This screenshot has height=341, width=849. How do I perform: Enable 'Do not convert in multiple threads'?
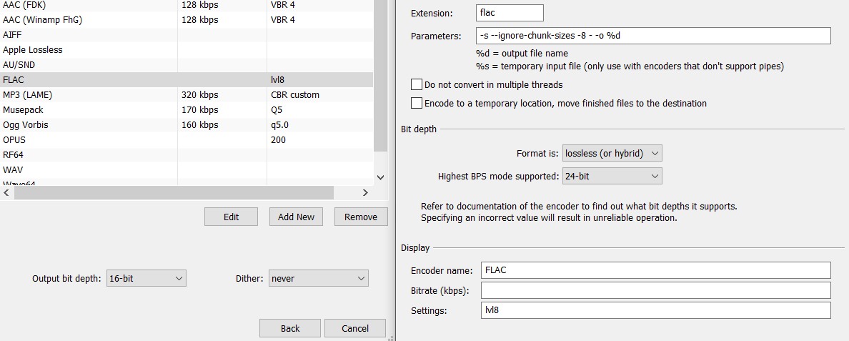417,84
